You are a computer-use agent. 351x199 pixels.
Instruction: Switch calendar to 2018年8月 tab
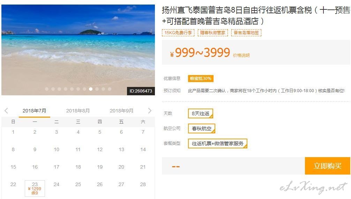click(x=78, y=111)
